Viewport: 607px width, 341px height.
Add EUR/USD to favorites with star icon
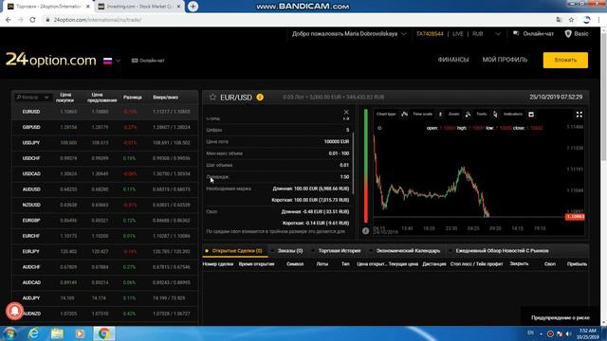click(x=212, y=97)
